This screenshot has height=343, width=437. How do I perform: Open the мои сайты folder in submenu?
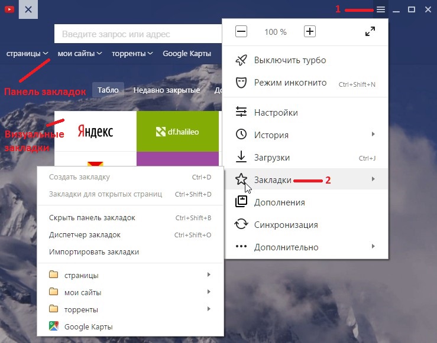pyautogui.click(x=131, y=292)
